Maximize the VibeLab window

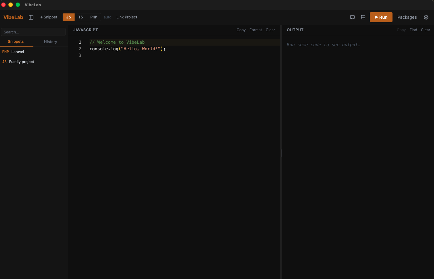tap(18, 5)
